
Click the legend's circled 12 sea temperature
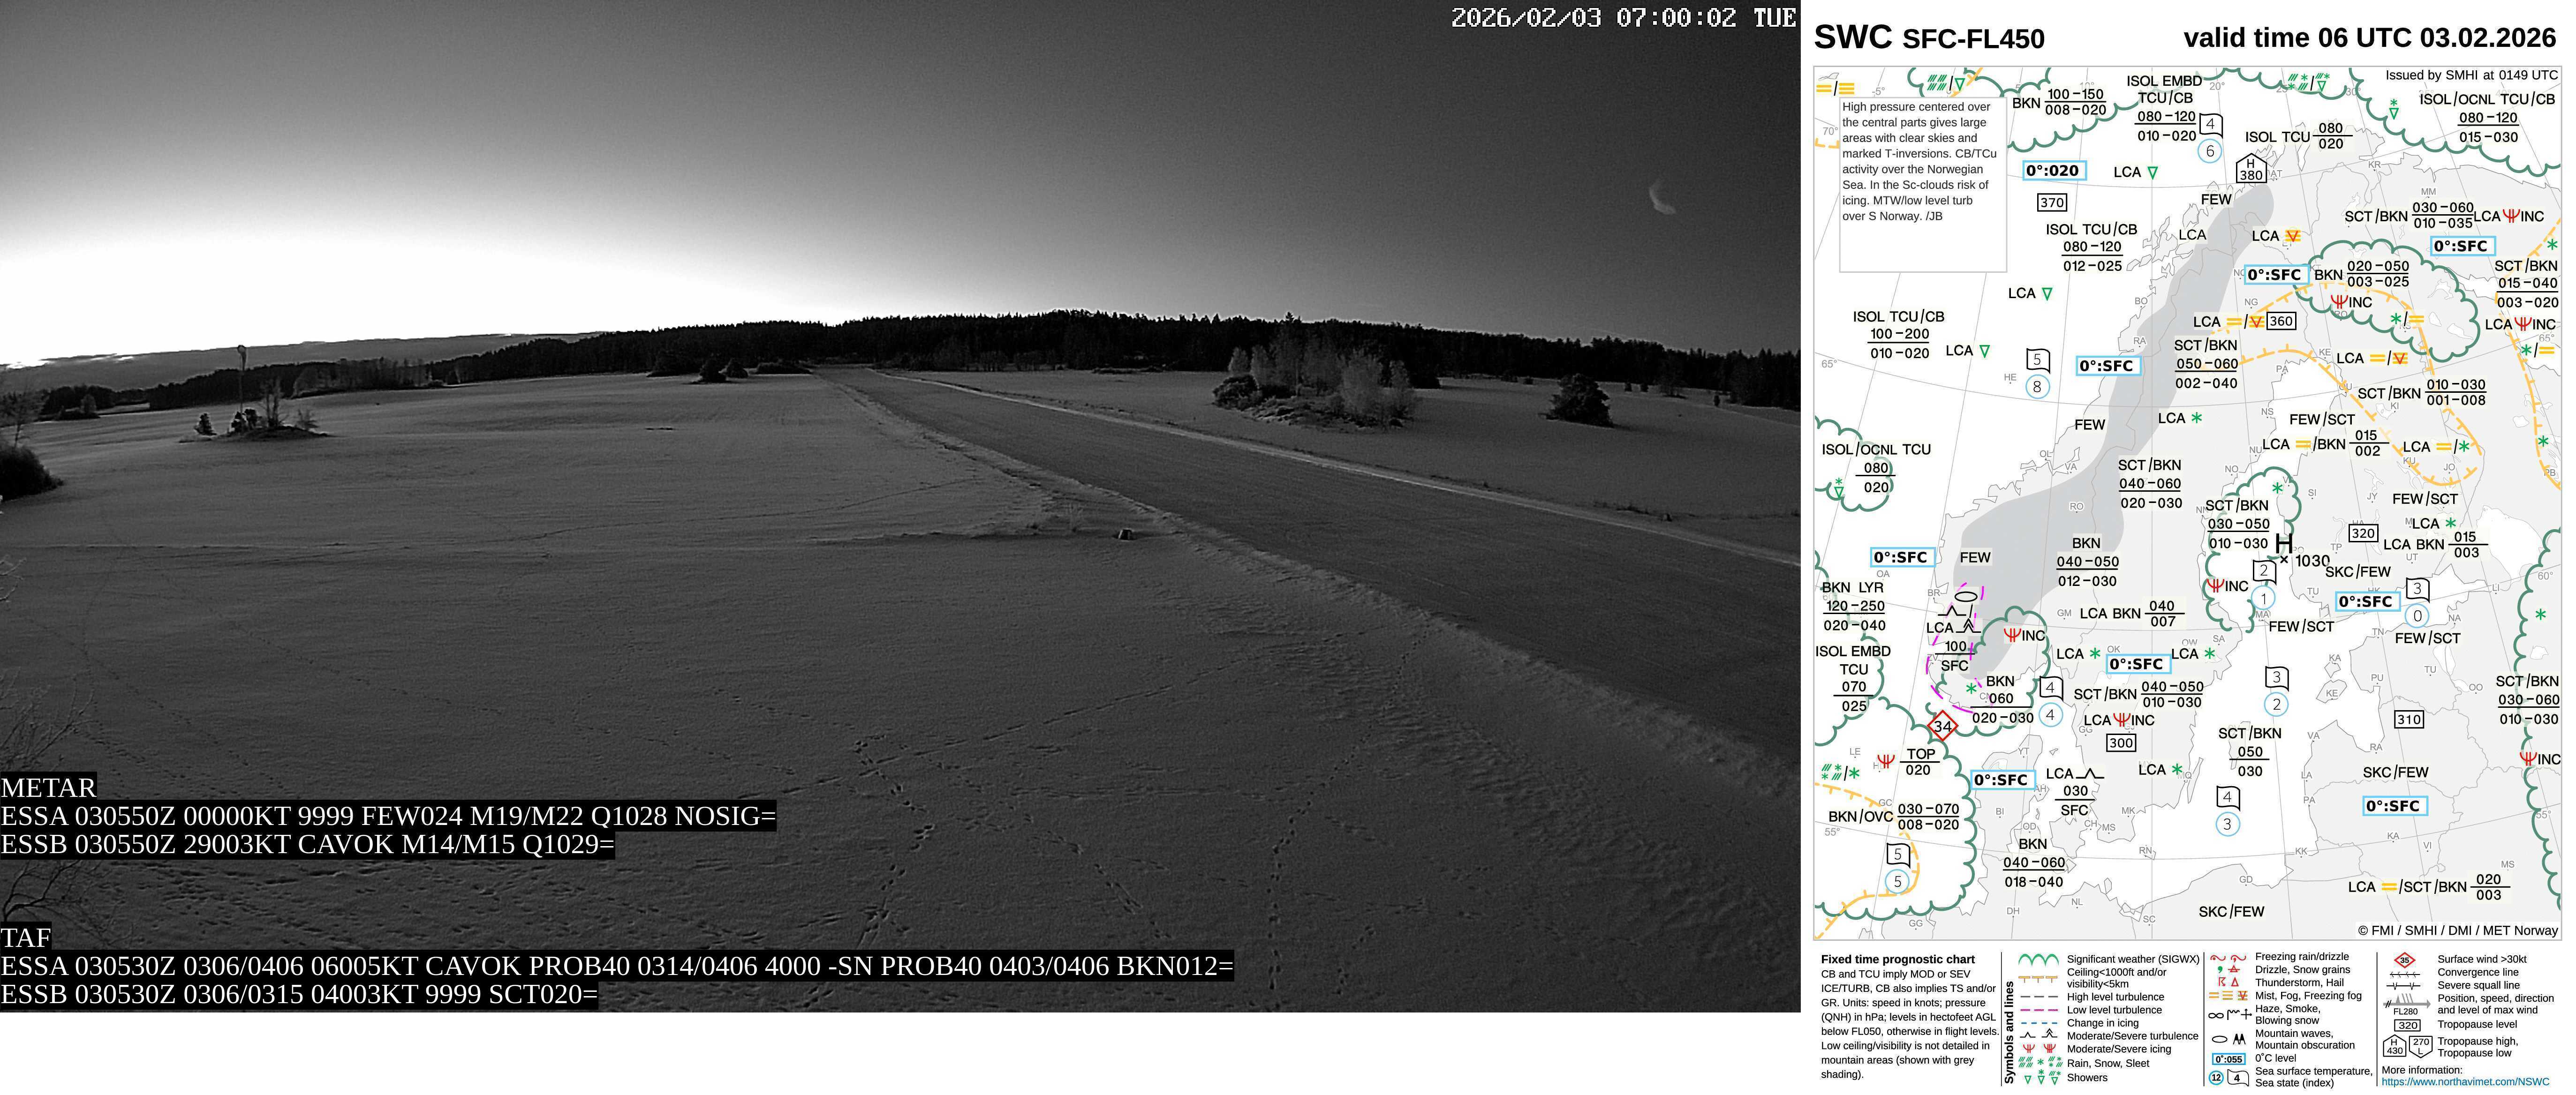tap(2216, 1078)
